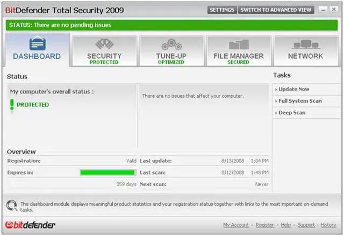Expand the Update Now task
Screen dimensions: 344x236
coord(293,89)
